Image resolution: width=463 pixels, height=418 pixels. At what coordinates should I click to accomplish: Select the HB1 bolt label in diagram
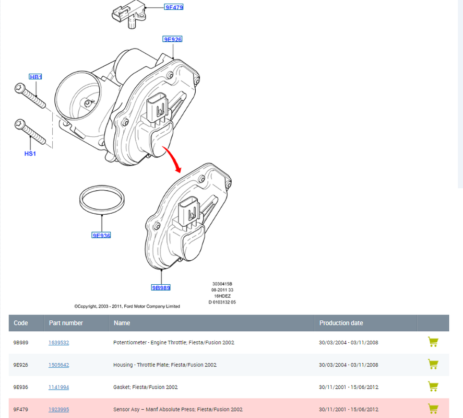[35, 77]
